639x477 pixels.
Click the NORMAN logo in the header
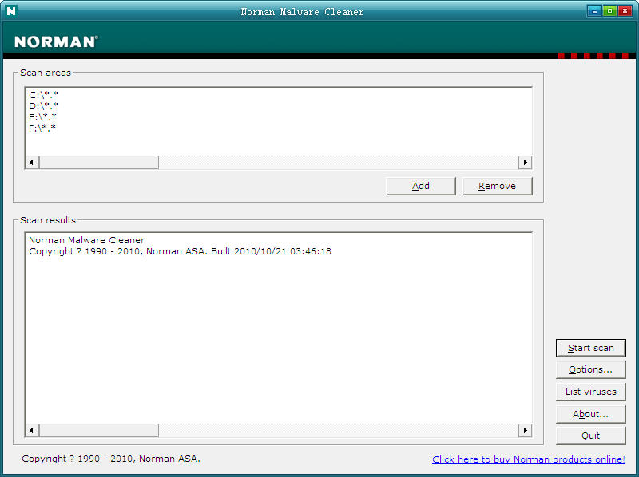(56, 41)
